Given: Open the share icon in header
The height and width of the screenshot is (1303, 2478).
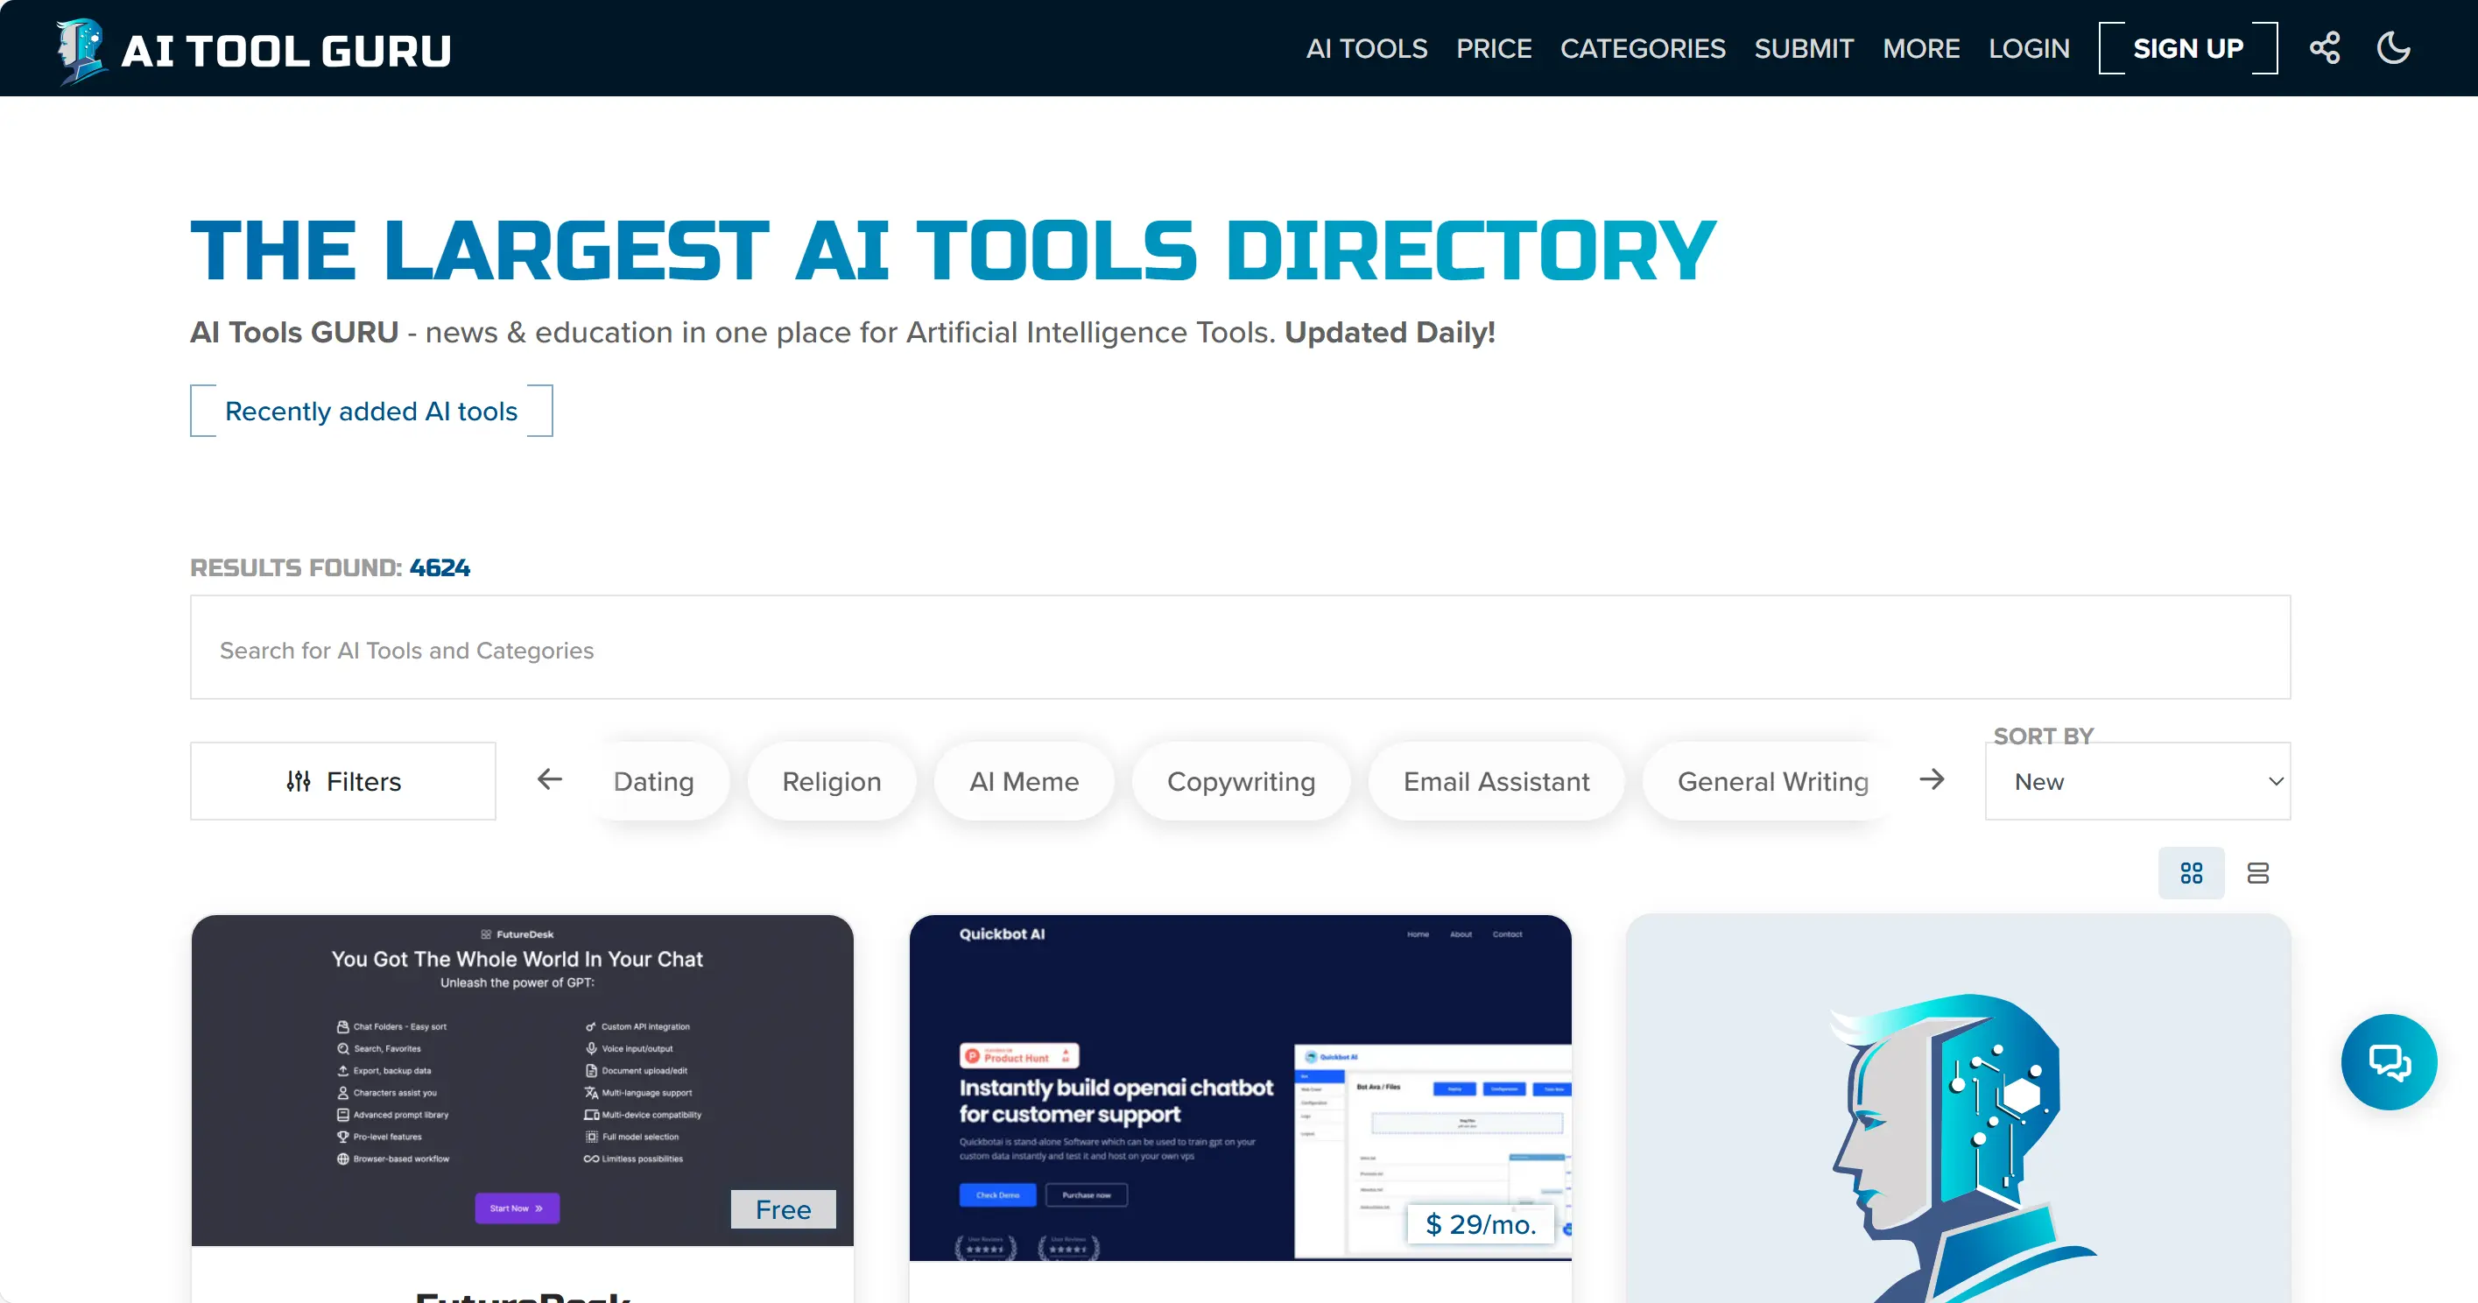Looking at the screenshot, I should (2324, 48).
